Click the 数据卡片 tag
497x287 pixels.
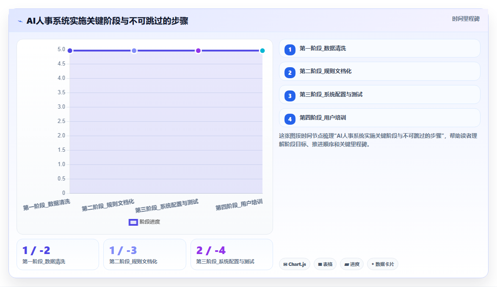tap(382, 264)
